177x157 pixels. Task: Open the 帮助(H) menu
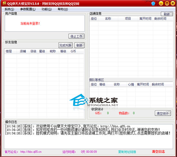63,9
